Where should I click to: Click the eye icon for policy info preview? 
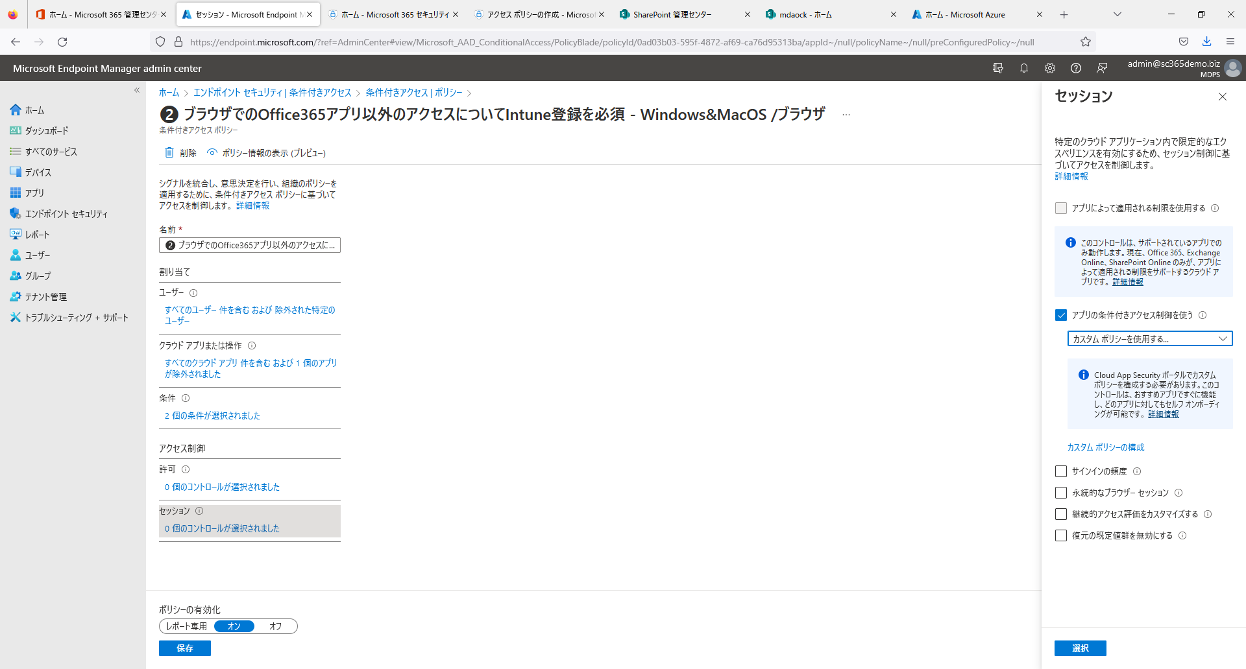pyautogui.click(x=212, y=153)
